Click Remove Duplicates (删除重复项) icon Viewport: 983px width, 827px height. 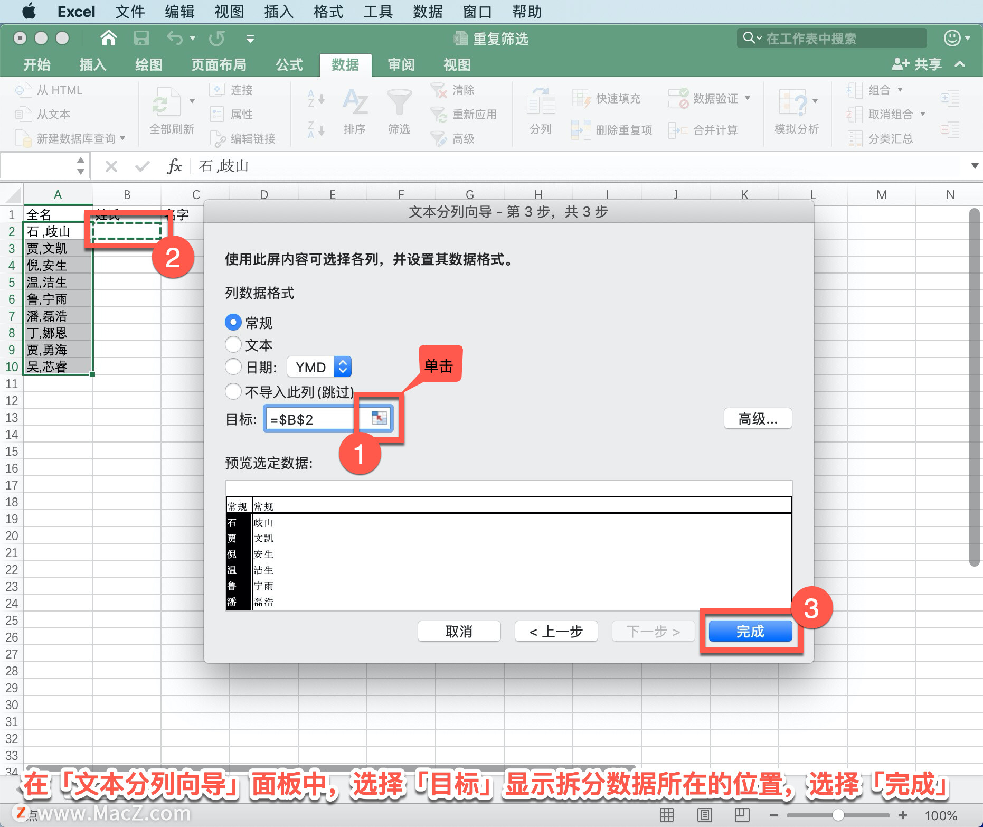581,130
